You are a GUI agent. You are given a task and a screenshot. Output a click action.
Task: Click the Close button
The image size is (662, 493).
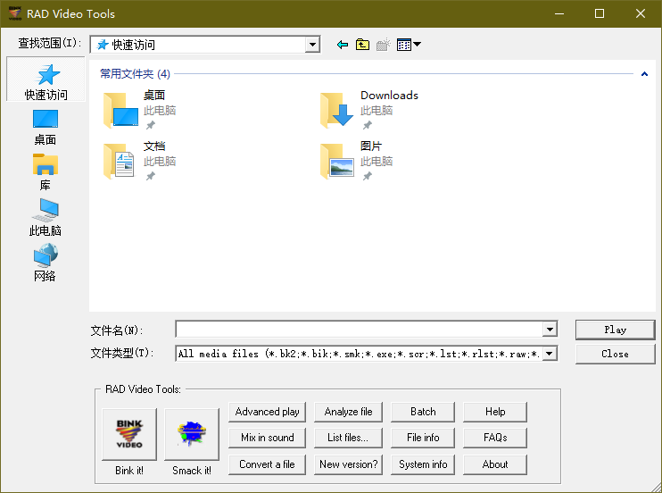coord(615,354)
